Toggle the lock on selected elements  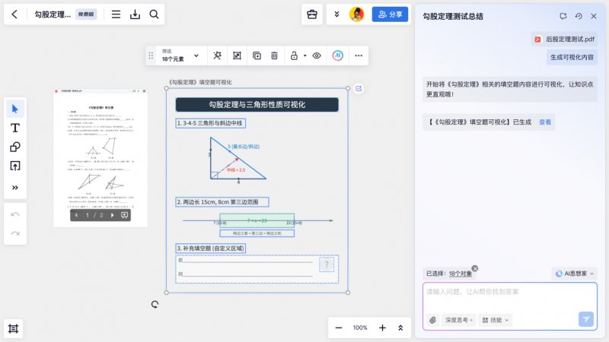pyautogui.click(x=294, y=55)
